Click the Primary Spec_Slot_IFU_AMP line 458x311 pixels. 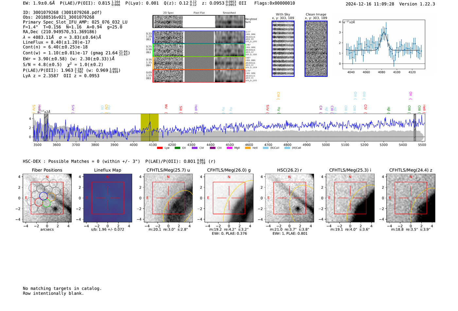coord(75,22)
